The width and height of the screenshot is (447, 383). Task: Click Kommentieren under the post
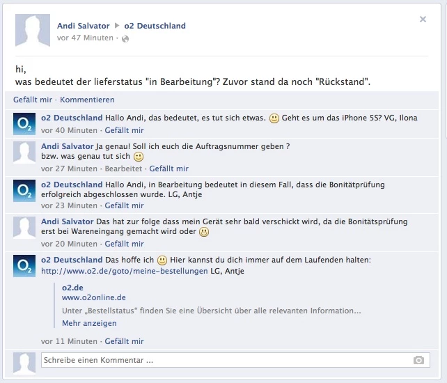pyautogui.click(x=87, y=100)
